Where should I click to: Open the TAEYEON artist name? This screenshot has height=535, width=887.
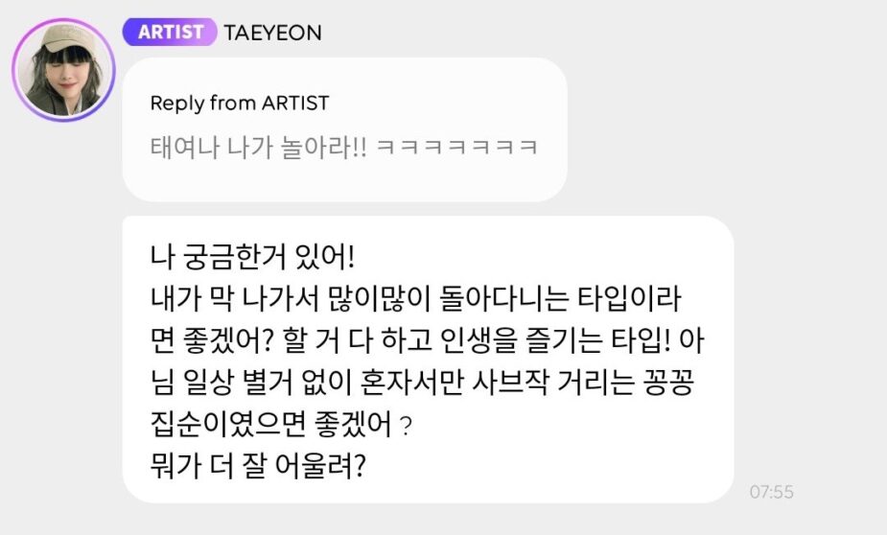pos(272,33)
